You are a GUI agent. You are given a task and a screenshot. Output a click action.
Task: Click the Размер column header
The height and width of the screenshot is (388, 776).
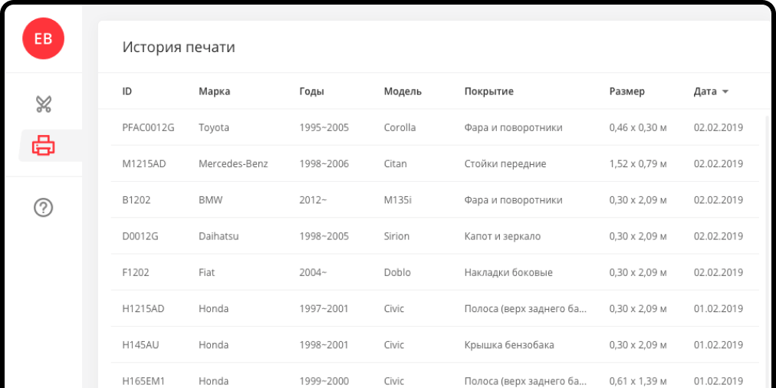click(x=626, y=91)
